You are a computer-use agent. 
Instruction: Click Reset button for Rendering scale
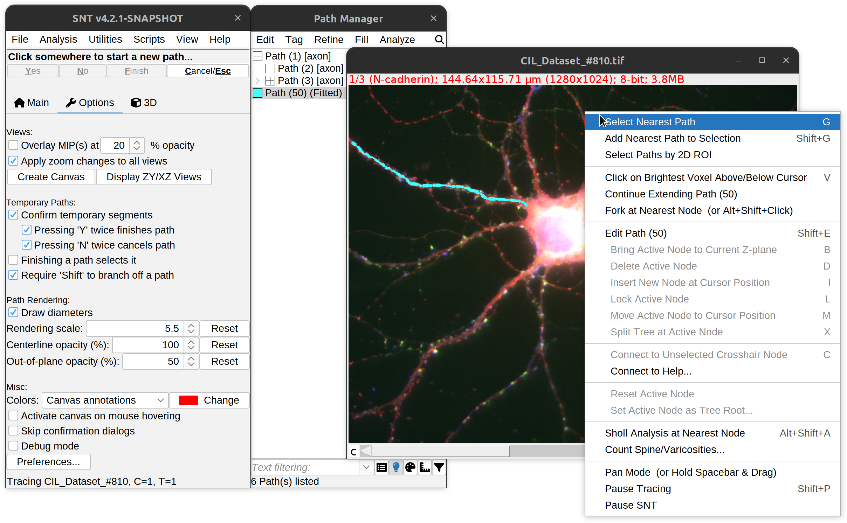224,329
